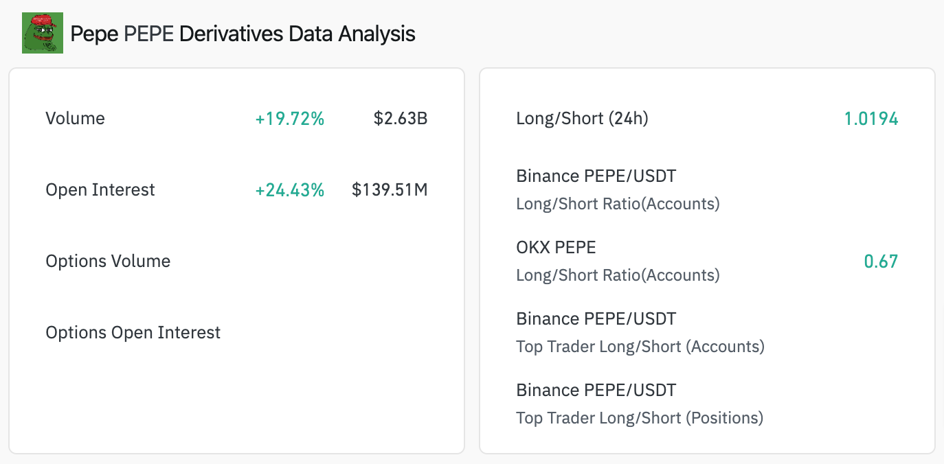Image resolution: width=944 pixels, height=464 pixels.
Task: Select the $139.51M open interest value
Action: tap(390, 189)
